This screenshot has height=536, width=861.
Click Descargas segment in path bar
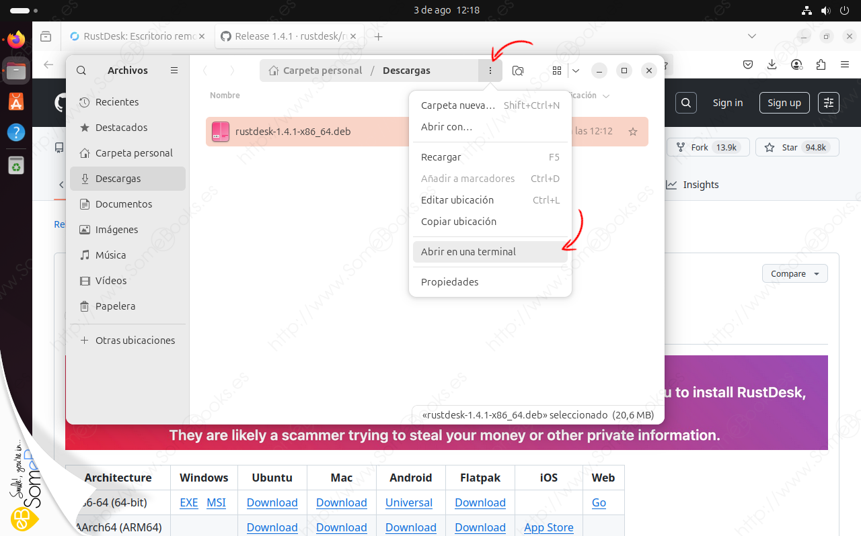click(406, 71)
